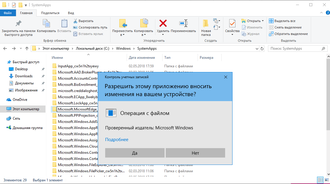The image size is (330, 184).
Task: Switch to the Поделиться ribbon tab
Action: pos(50,13)
